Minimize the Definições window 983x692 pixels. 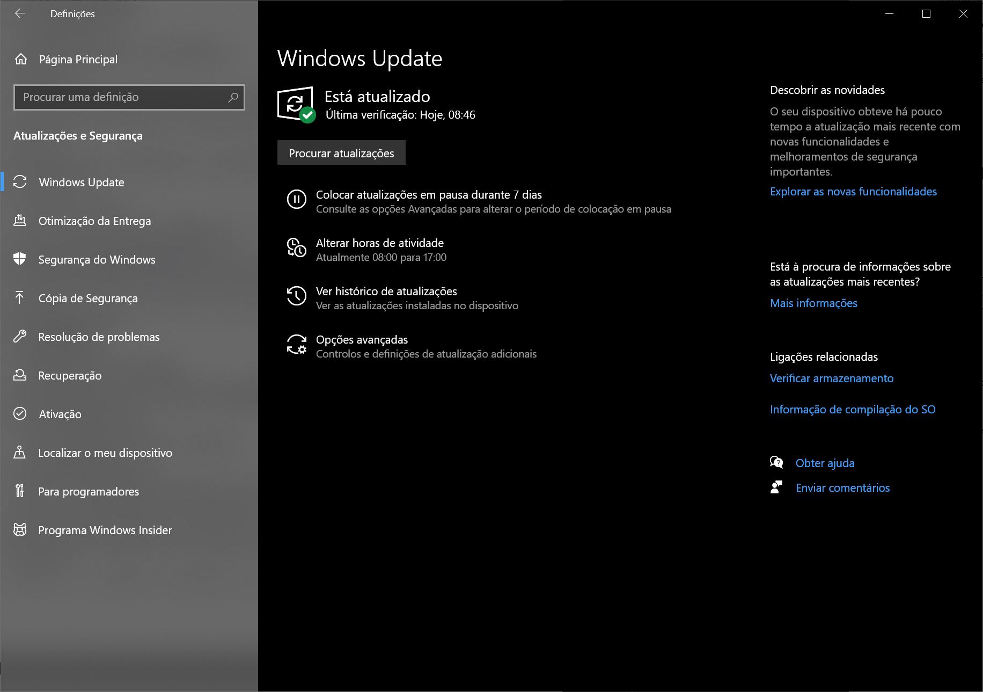point(889,13)
